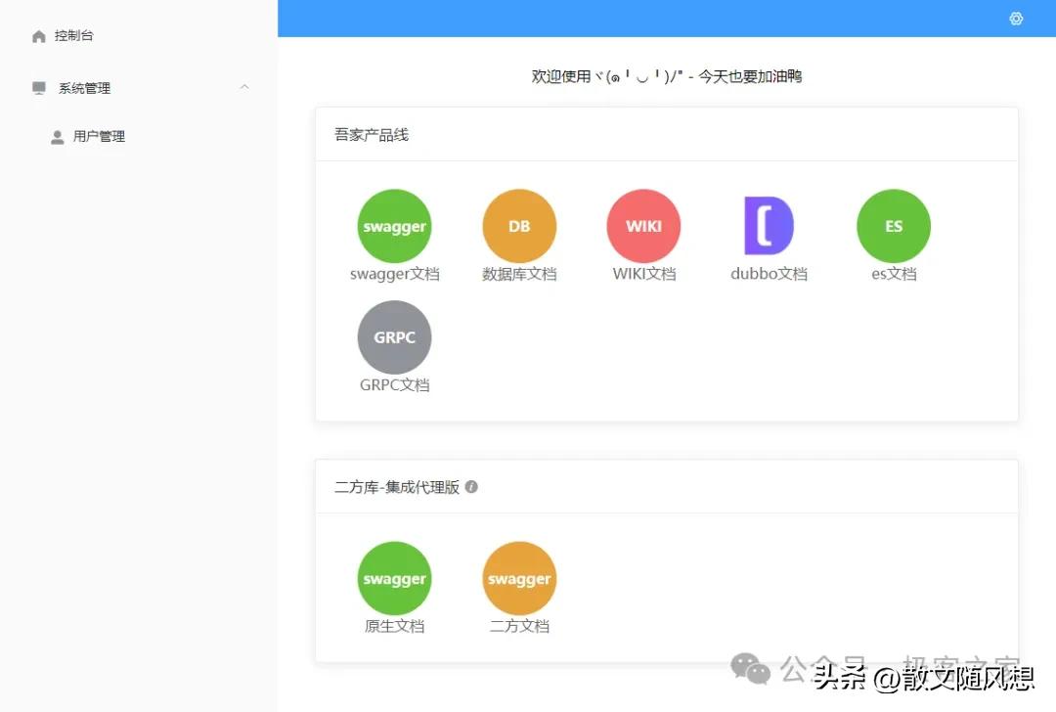The image size is (1056, 712).
Task: Click the settings gear in blue header
Action: pos(1016,19)
